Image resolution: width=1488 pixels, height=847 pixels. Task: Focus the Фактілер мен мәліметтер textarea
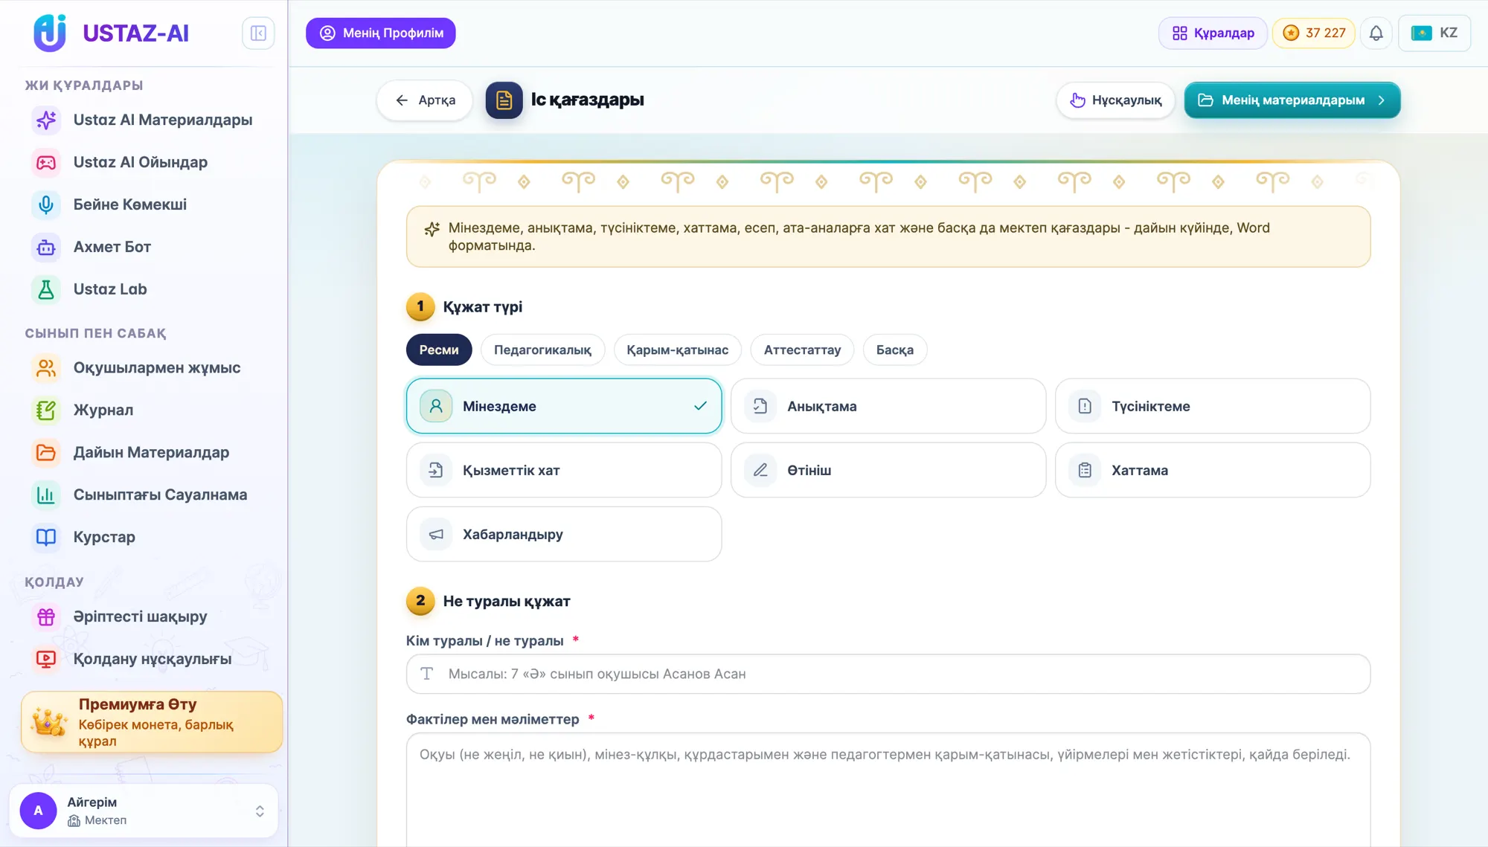[x=888, y=790]
